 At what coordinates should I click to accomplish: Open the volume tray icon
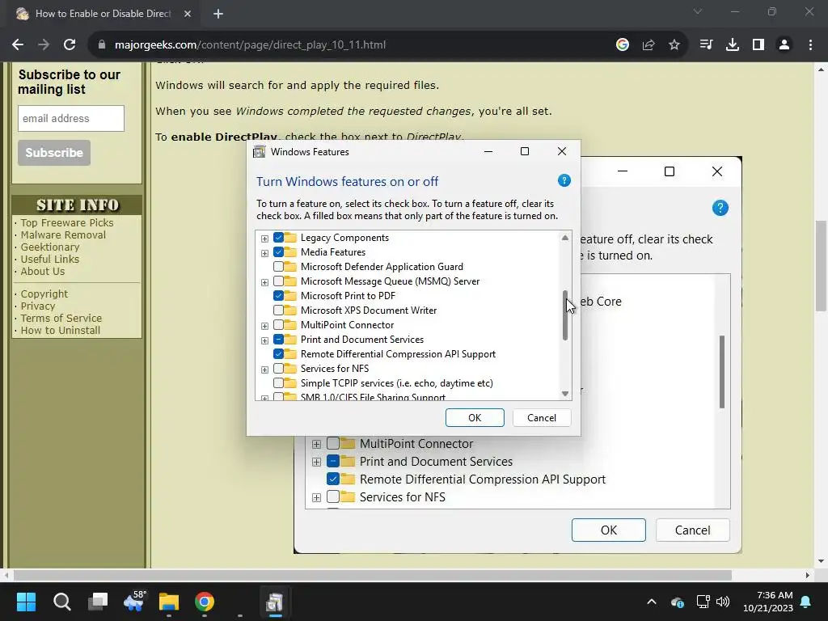(x=723, y=602)
